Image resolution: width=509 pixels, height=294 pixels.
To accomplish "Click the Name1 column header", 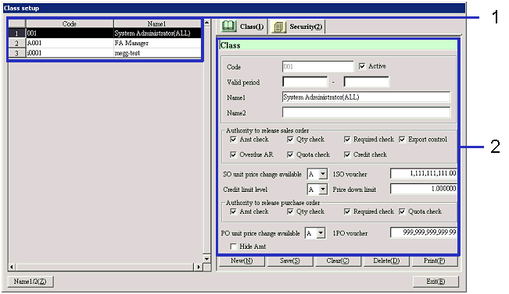I will pos(157,23).
